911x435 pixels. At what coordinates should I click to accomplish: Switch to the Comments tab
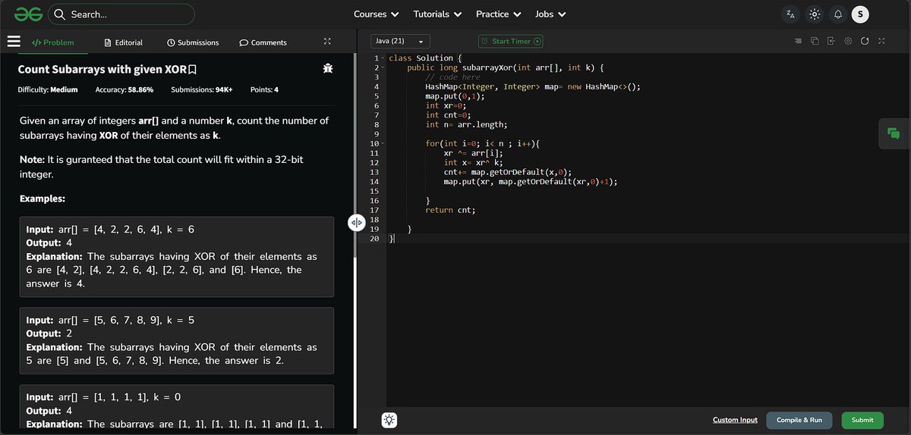click(263, 42)
